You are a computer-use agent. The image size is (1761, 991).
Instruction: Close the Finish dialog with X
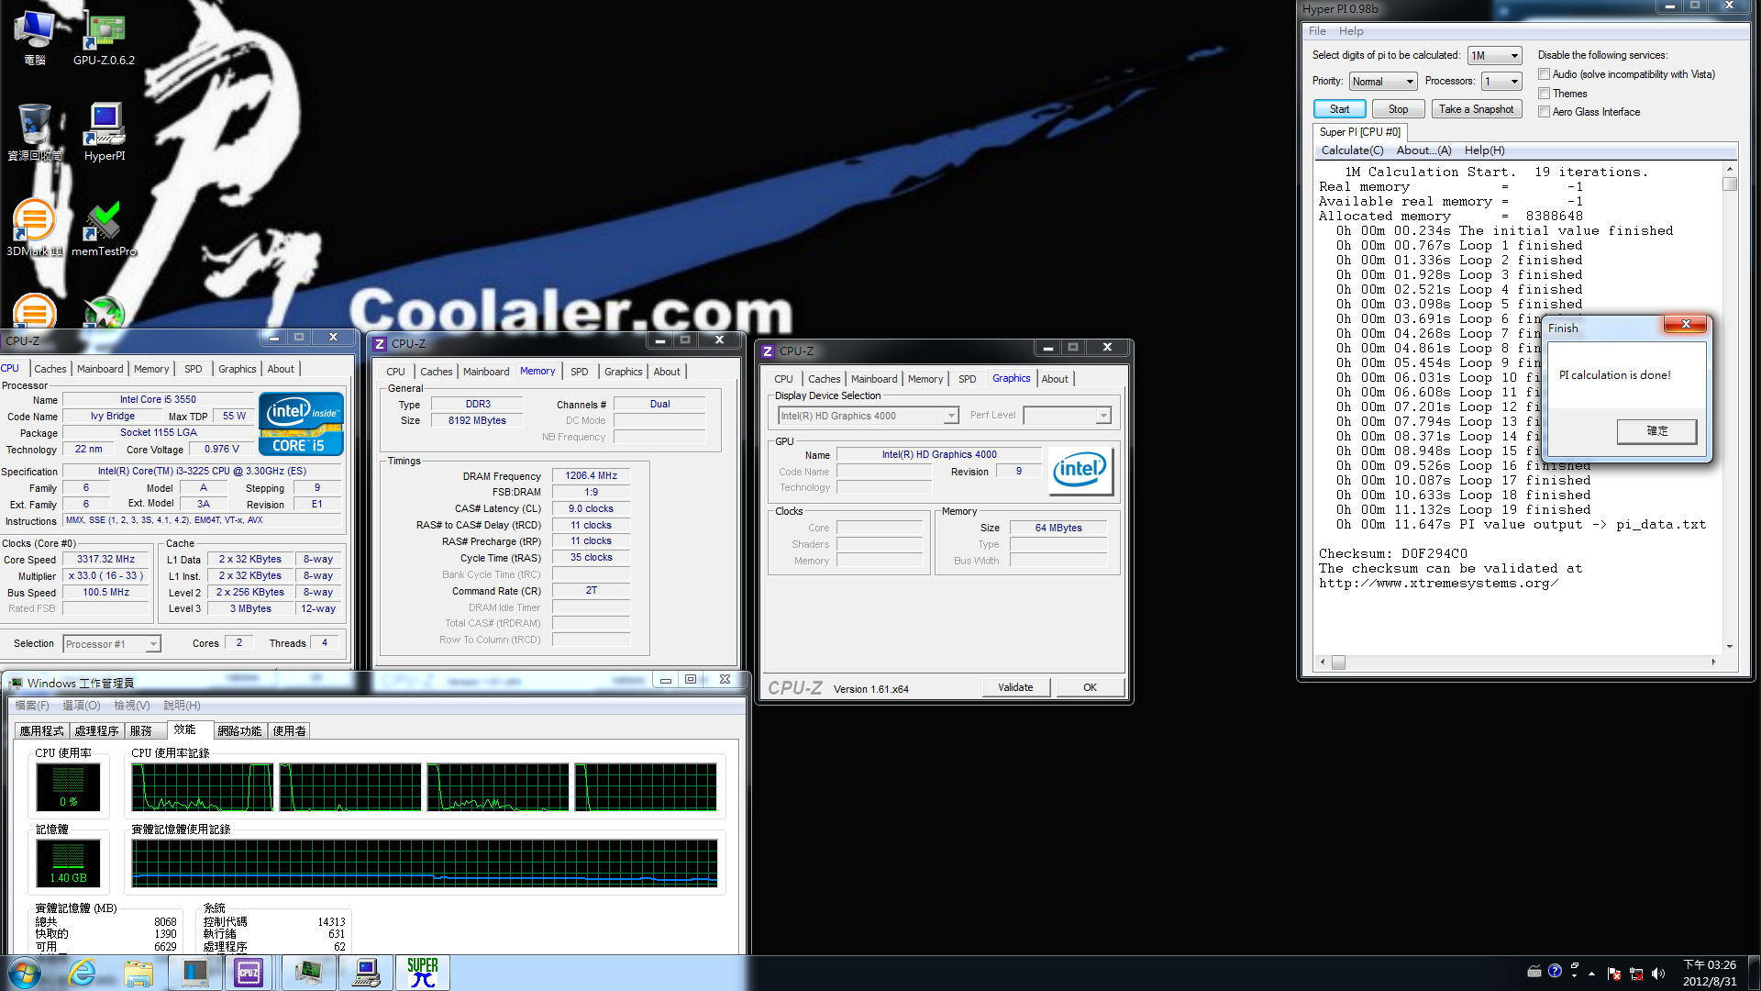click(x=1685, y=324)
